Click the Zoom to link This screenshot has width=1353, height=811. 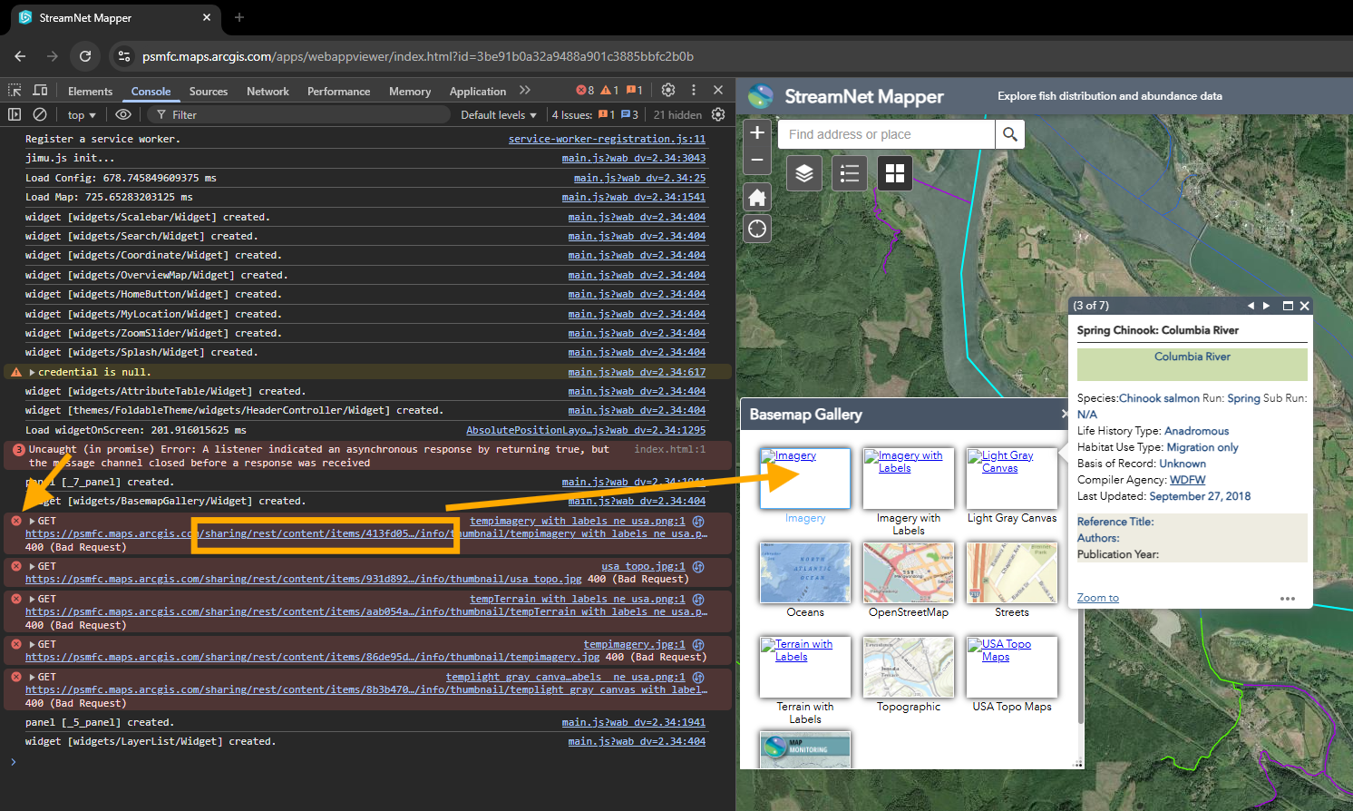click(1097, 598)
